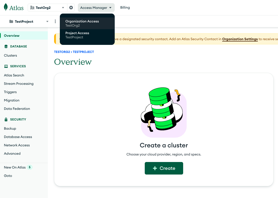Screen dimensions: 278x198
Task: Click the SERVICES section icon
Action: 5,66
